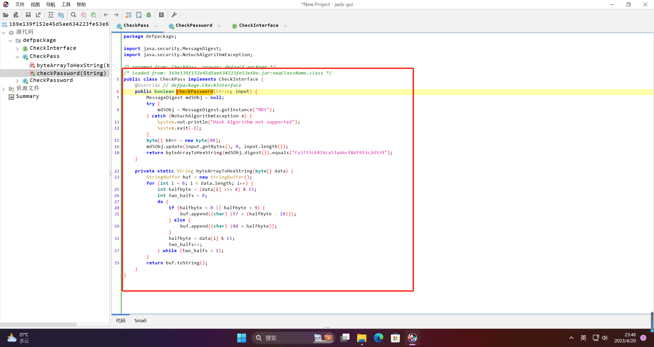The height and width of the screenshot is (347, 654).
Task: Show hidden system tray icons
Action: point(571,338)
